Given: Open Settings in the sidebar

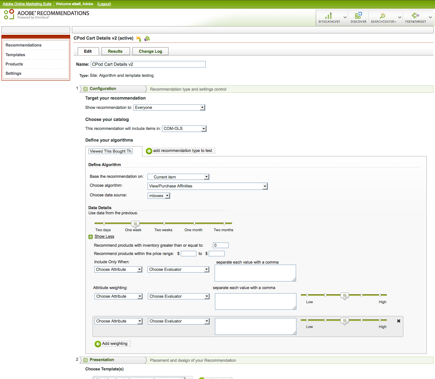Looking at the screenshot, I should point(13,73).
